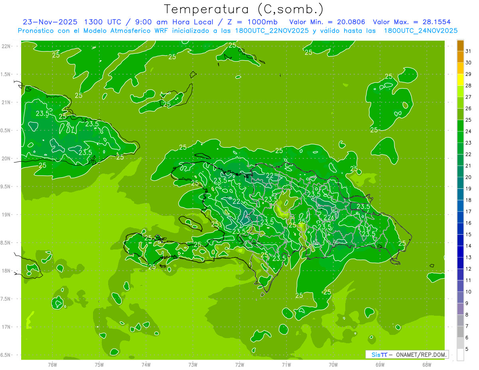Click the 21N latitude axis label
479x370 pixels.
(7, 102)
